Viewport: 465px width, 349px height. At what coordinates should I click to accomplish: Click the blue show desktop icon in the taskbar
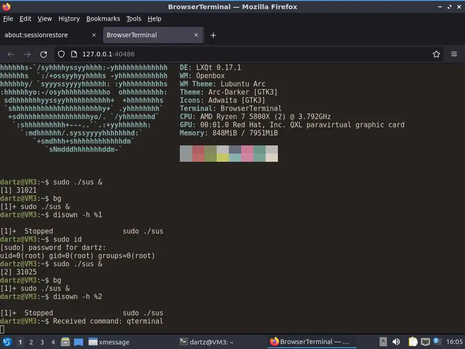(79, 342)
